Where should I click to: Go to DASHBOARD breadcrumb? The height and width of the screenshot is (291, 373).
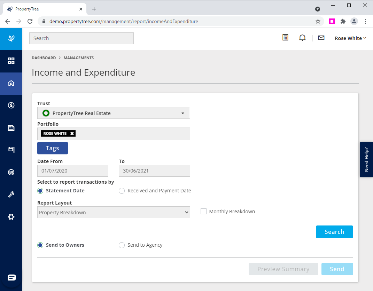(x=44, y=58)
